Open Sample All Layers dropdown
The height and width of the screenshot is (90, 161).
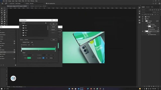click(x=37, y=3)
